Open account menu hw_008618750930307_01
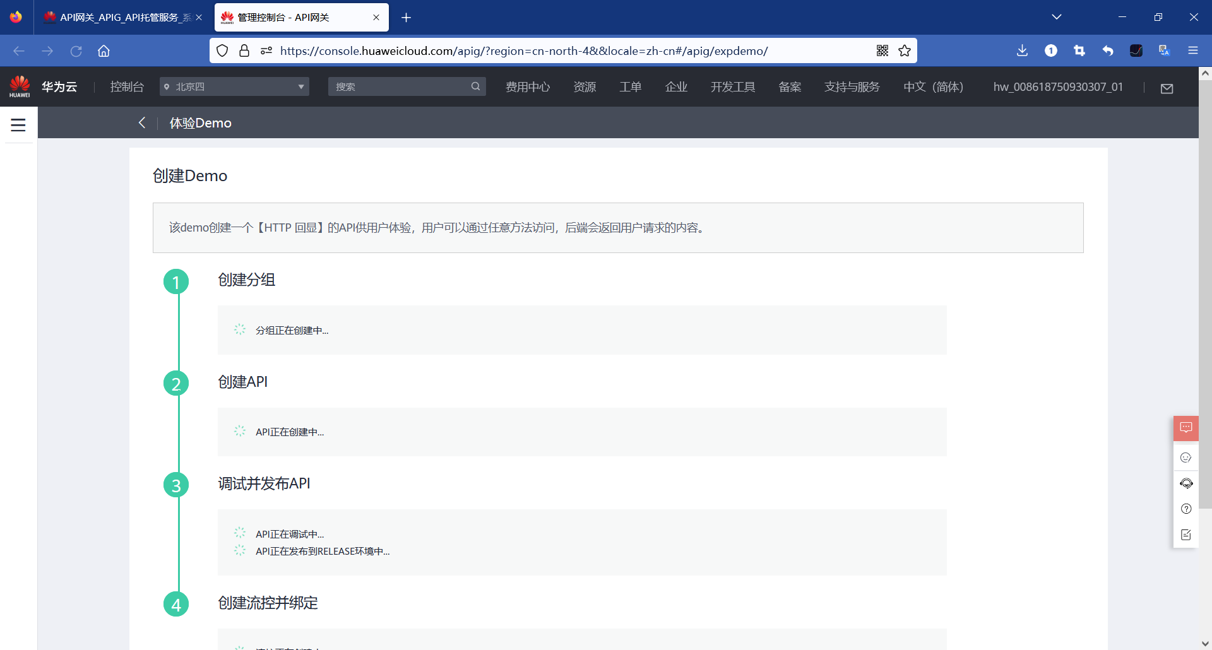This screenshot has width=1212, height=650. click(1058, 86)
